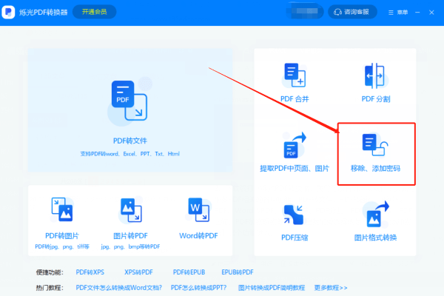444x296 pixels.
Task: Click the Word转PDF icon
Action: coord(199,209)
